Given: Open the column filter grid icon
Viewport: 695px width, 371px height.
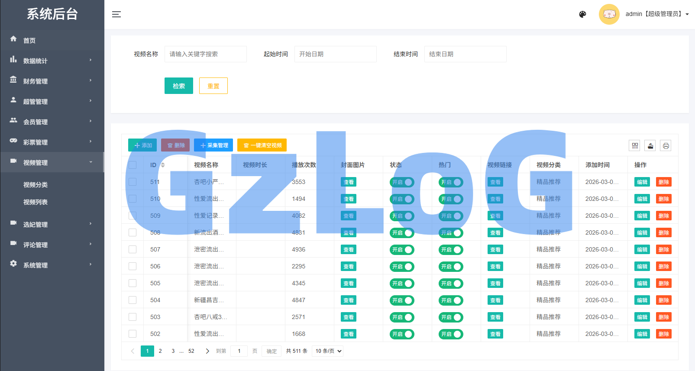Looking at the screenshot, I should (635, 146).
